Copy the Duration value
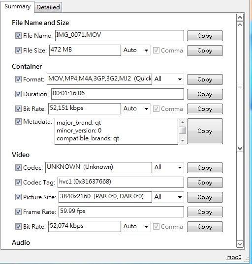 [x=205, y=94]
